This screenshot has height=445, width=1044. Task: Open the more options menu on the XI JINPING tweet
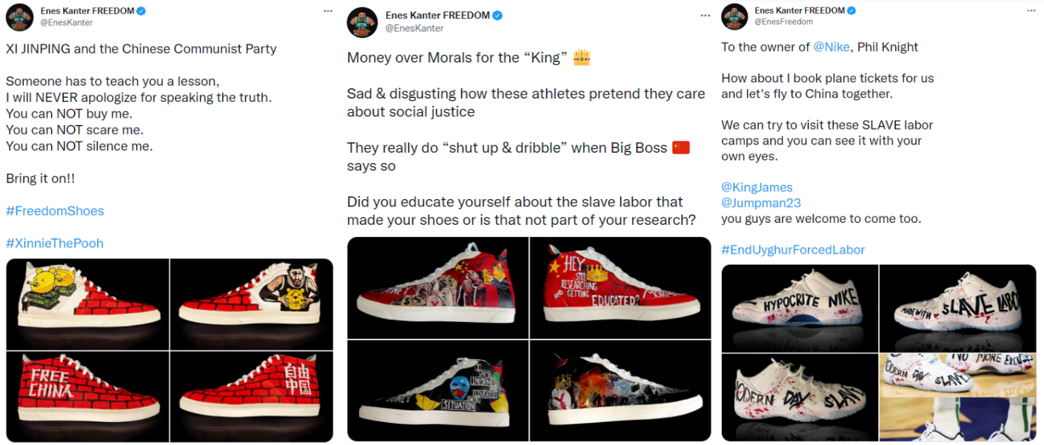coord(328,12)
